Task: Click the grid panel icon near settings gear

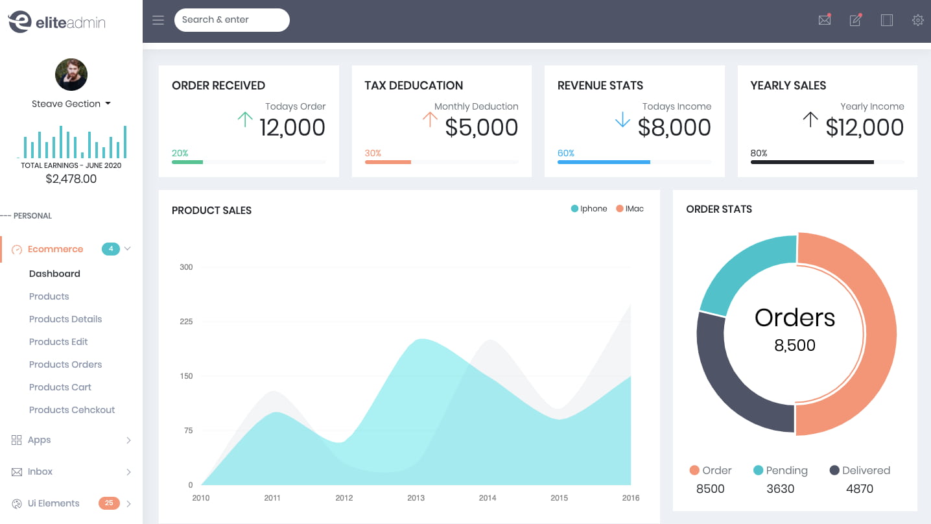Action: [x=886, y=20]
